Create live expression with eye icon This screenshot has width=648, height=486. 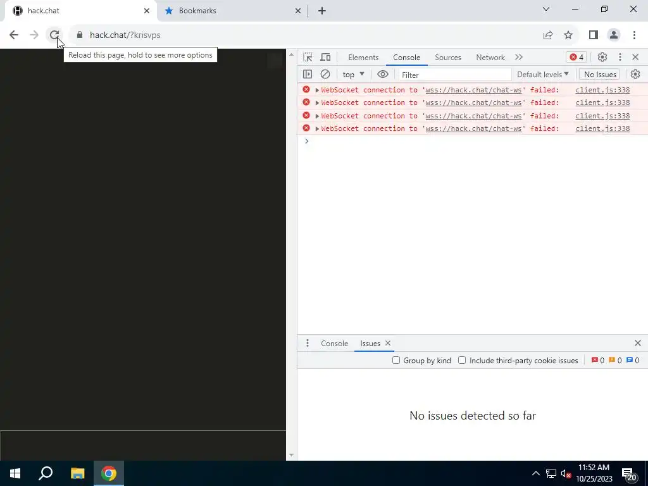pos(383,75)
